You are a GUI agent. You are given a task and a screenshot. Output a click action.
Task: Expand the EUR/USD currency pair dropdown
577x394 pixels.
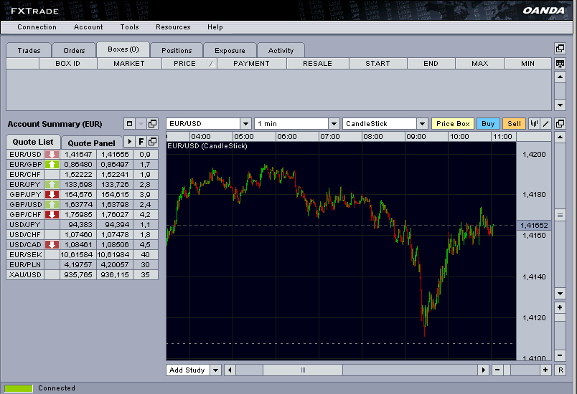pyautogui.click(x=246, y=124)
